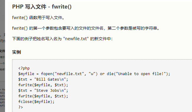Click the fclose($myfile); line
The height and width of the screenshot is (112, 192).
36,102
